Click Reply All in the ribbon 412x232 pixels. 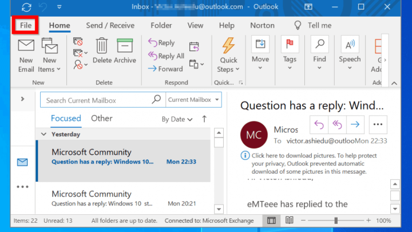point(166,56)
